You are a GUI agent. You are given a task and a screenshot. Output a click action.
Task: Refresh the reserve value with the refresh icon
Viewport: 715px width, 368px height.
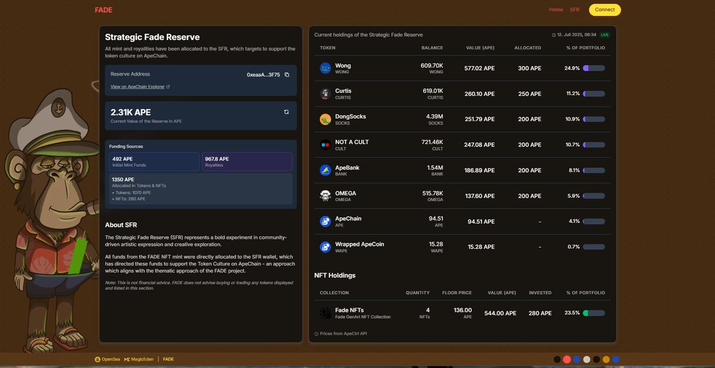[x=286, y=111]
